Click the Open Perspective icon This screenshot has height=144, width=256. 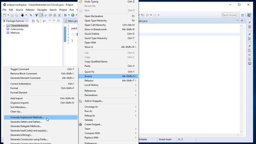[x=243, y=15]
